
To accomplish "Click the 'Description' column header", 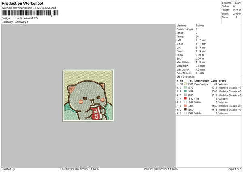I will coord(202,81).
